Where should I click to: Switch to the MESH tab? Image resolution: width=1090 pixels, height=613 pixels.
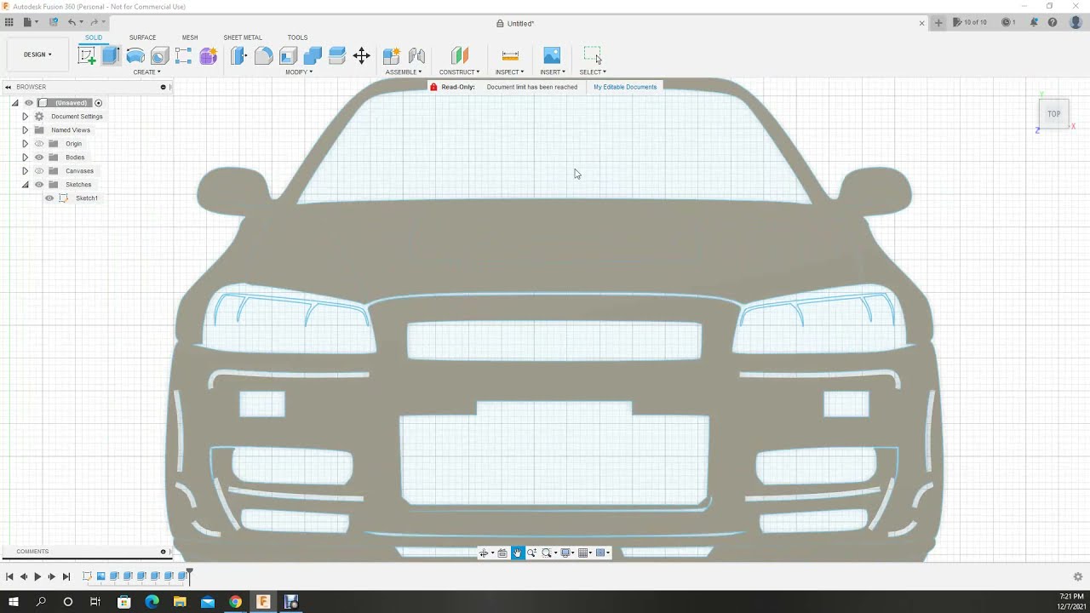[x=190, y=37]
